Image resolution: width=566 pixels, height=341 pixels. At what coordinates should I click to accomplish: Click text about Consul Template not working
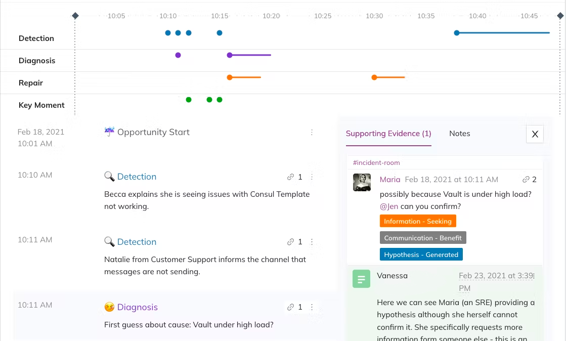[207, 200]
